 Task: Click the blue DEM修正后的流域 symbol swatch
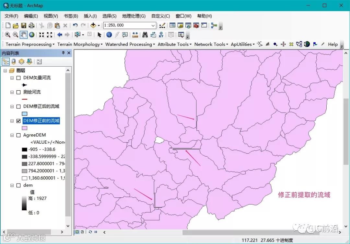[x=25, y=114]
